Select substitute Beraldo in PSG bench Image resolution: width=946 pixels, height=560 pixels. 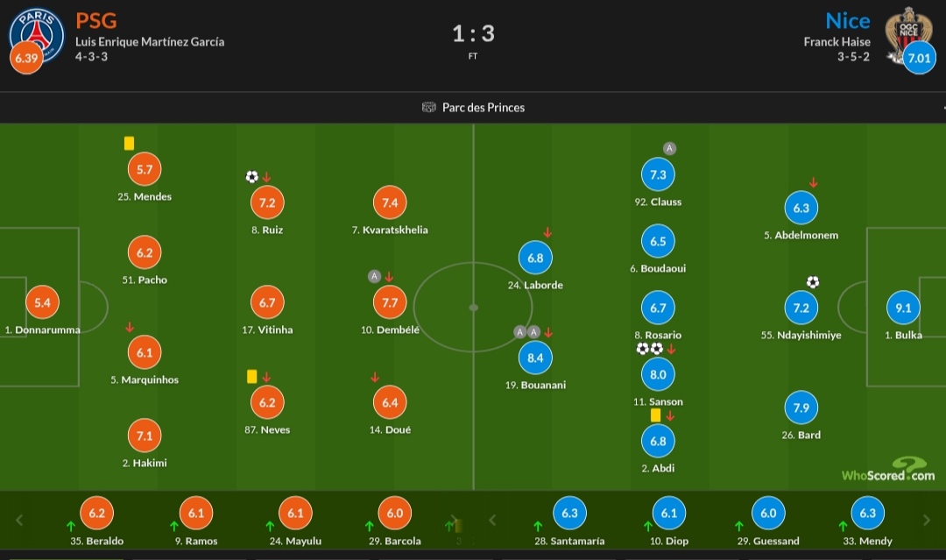(x=96, y=522)
